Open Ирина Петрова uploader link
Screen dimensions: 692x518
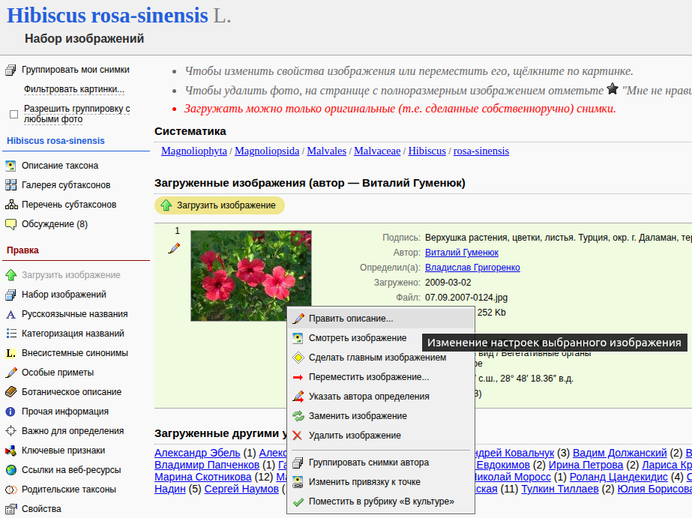(x=586, y=465)
